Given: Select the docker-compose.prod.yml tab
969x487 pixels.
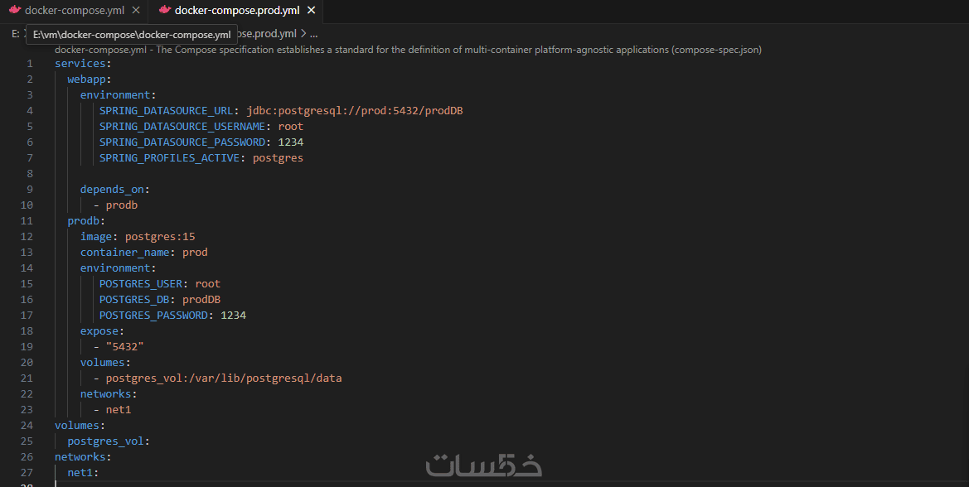Looking at the screenshot, I should click(x=237, y=11).
